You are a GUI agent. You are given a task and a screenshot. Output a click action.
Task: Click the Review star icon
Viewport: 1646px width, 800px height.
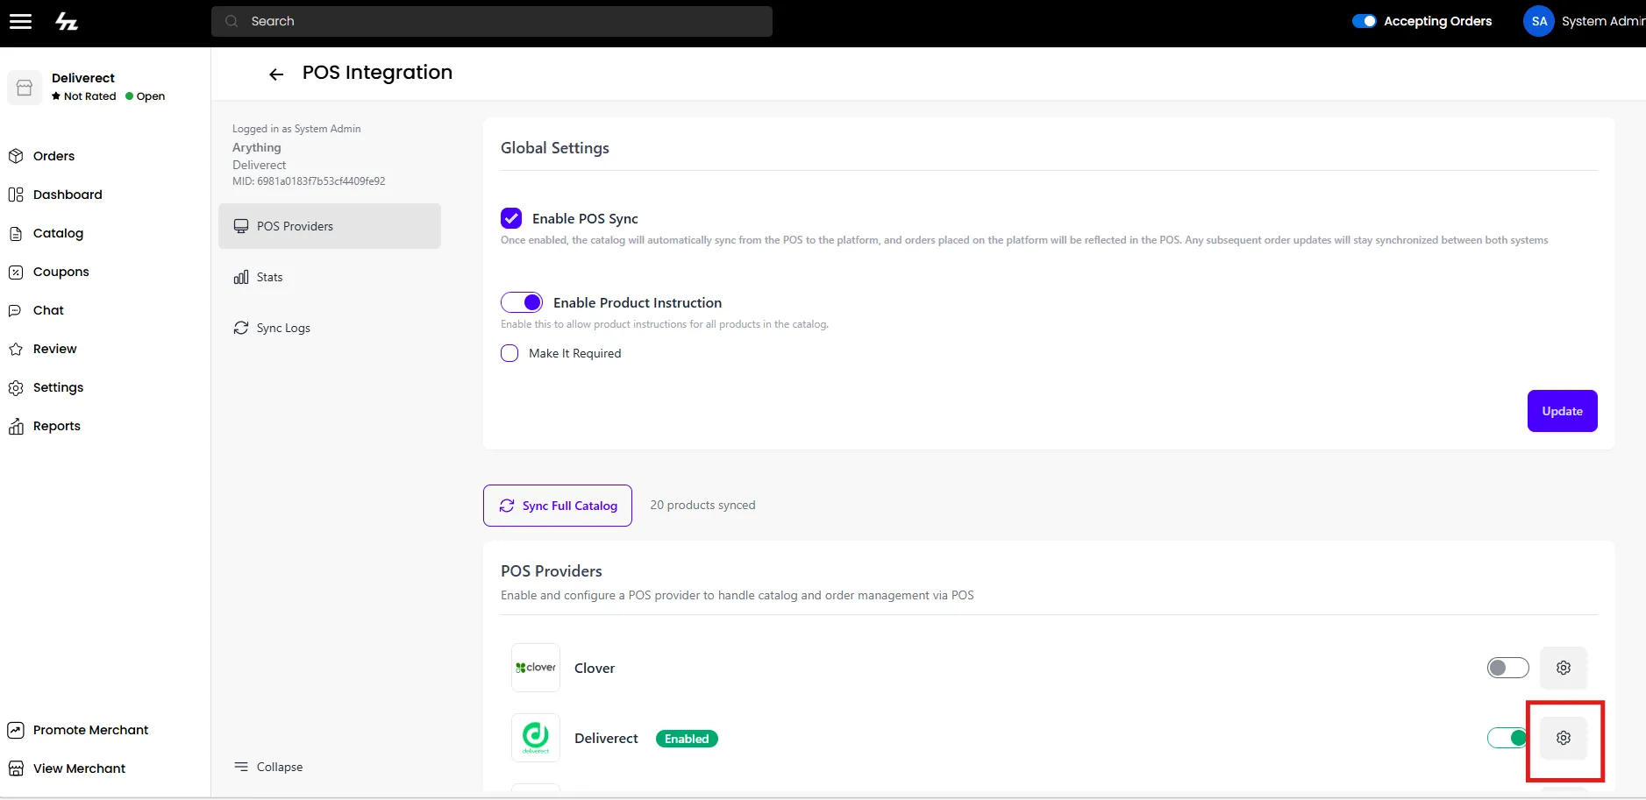(x=16, y=349)
